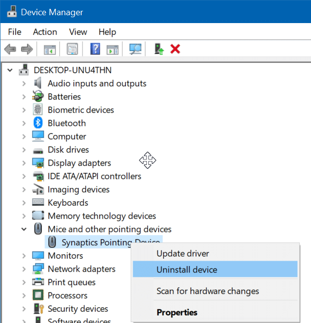This screenshot has height=323, width=311.
Task: Choose Properties from the context menu
Action: coord(215,312)
